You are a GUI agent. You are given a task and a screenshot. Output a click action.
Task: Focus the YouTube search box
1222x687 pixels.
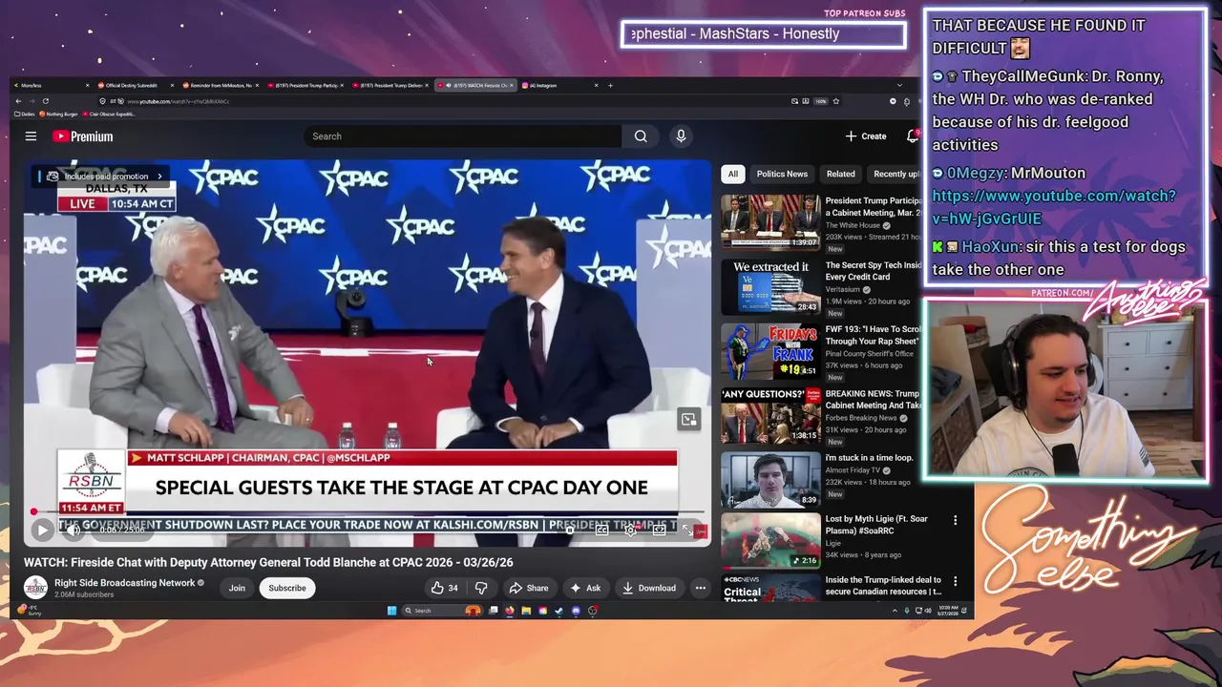click(463, 136)
